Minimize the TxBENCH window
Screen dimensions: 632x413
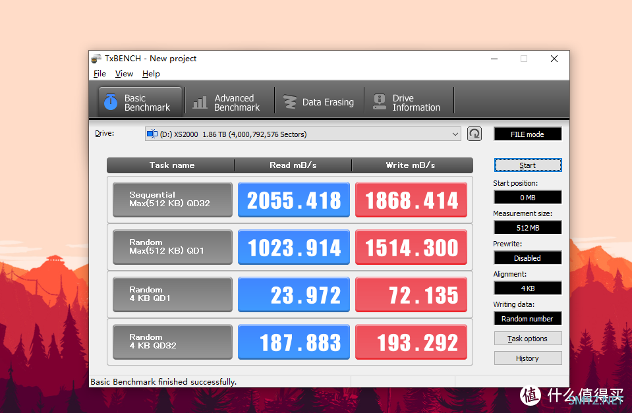coord(494,59)
